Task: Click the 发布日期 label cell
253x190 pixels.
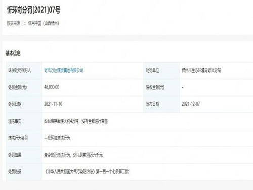Action: [161, 104]
